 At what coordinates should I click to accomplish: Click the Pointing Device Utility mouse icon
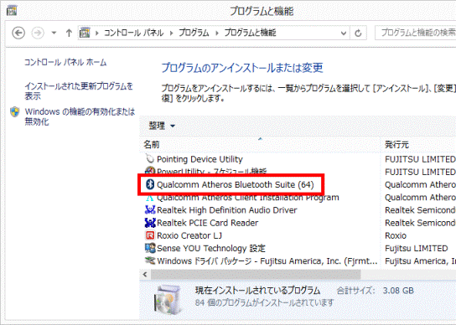pyautogui.click(x=150, y=159)
